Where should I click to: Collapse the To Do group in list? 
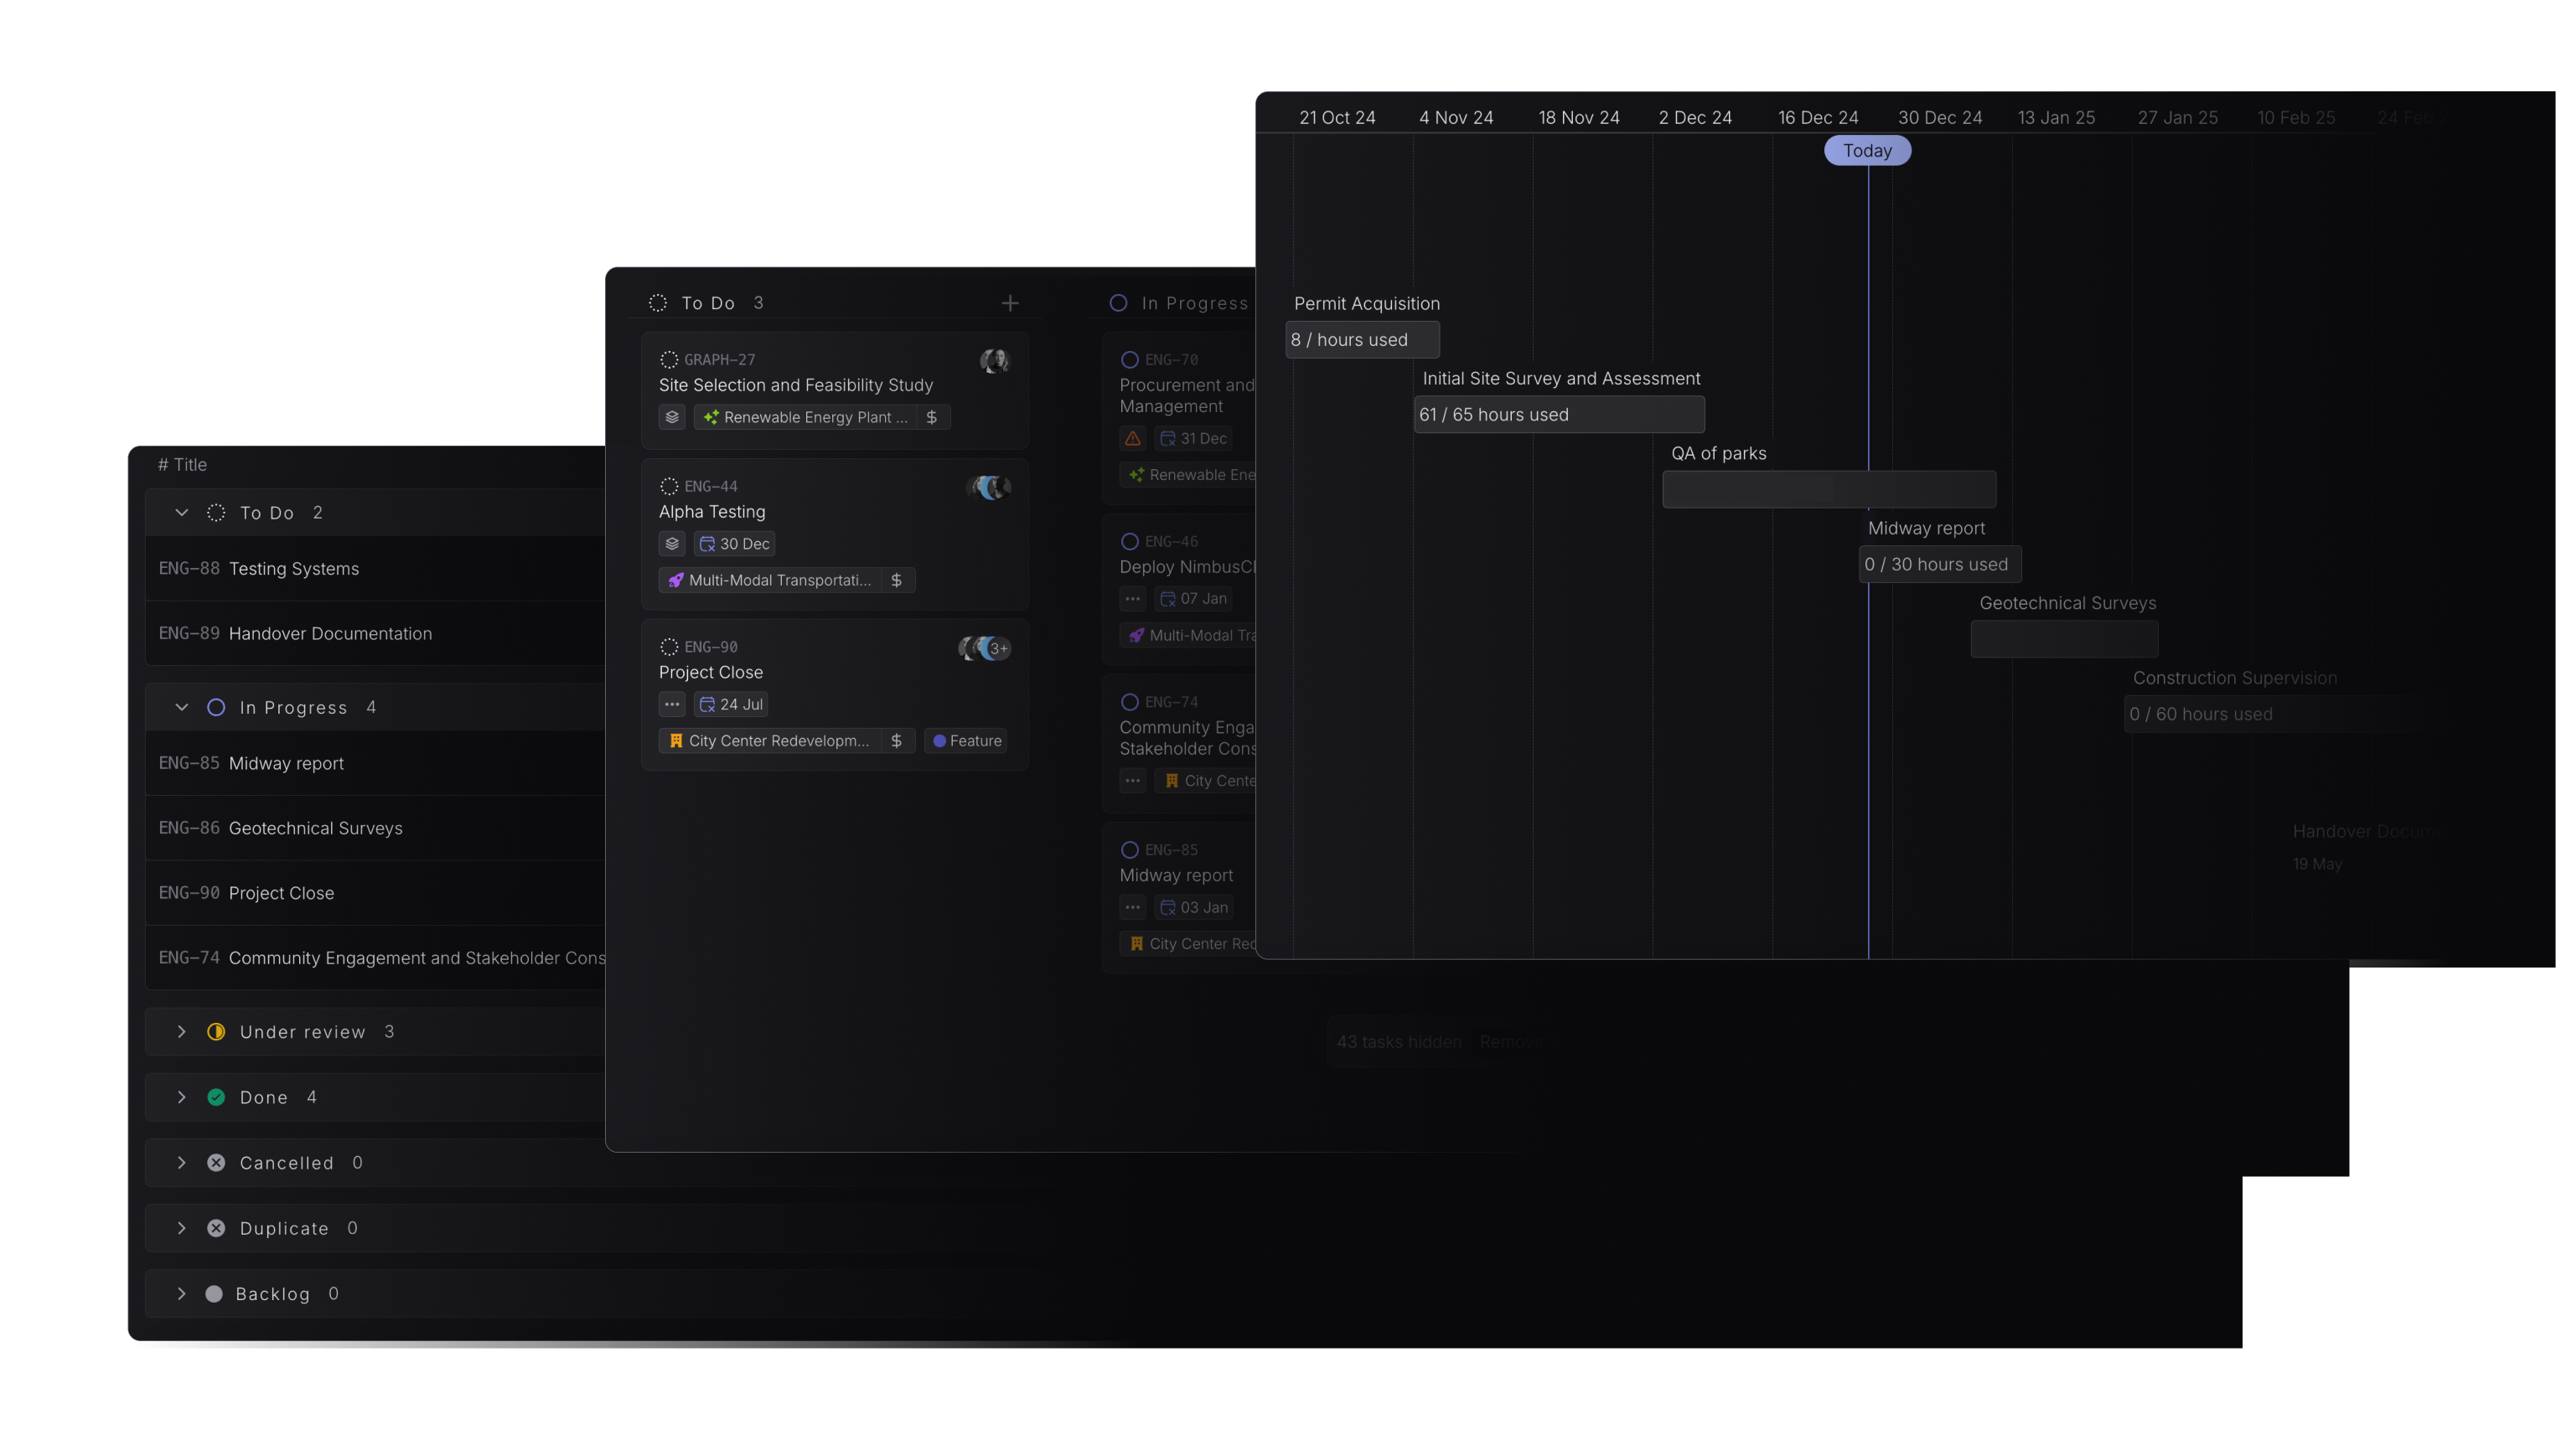click(x=182, y=513)
